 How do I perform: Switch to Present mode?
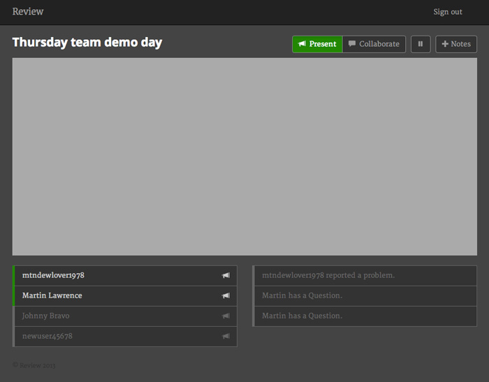point(317,44)
